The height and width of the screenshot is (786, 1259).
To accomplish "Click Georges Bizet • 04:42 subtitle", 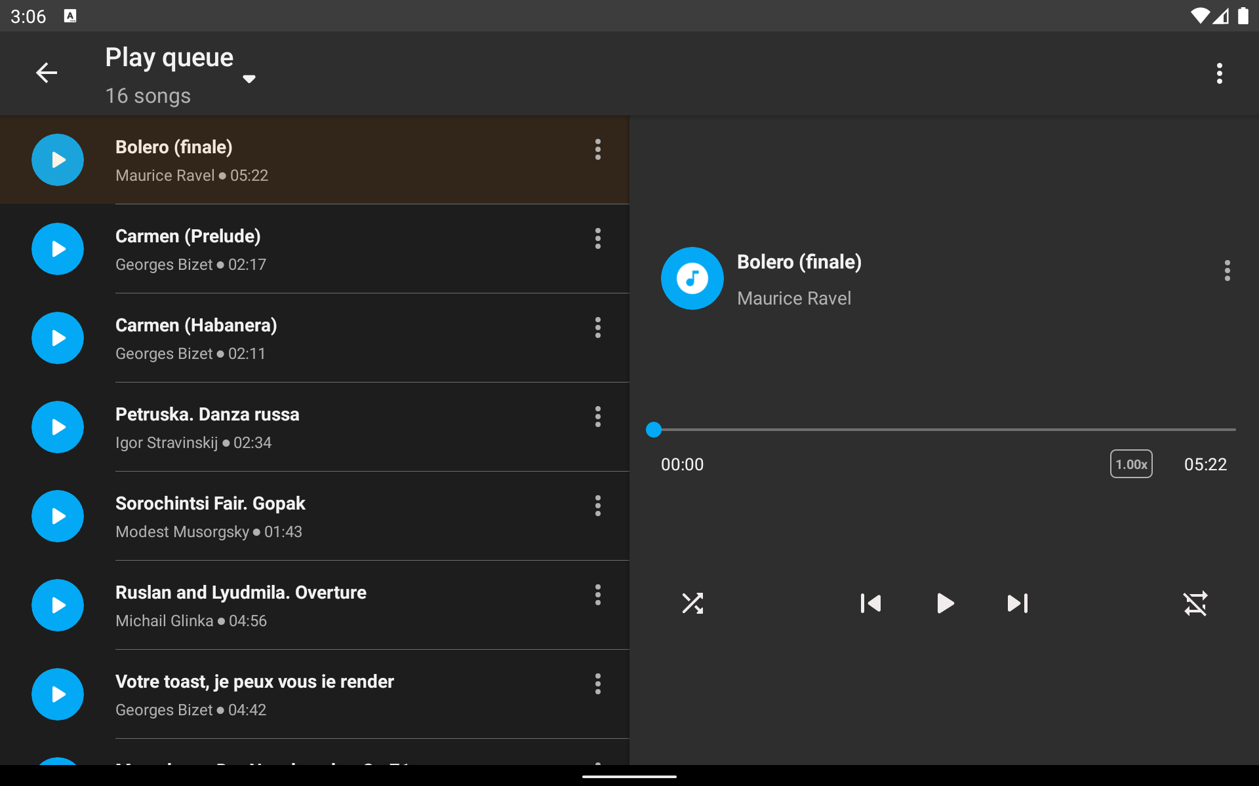I will coord(191,710).
